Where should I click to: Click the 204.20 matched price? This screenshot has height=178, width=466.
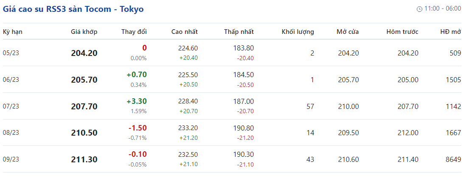(84, 53)
